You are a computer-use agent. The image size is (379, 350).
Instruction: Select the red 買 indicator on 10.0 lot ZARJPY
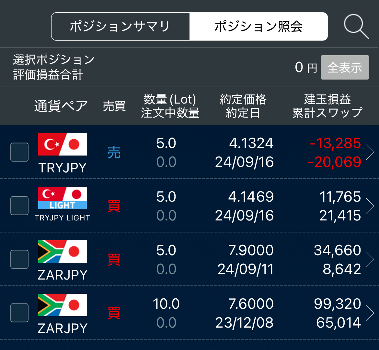click(114, 313)
